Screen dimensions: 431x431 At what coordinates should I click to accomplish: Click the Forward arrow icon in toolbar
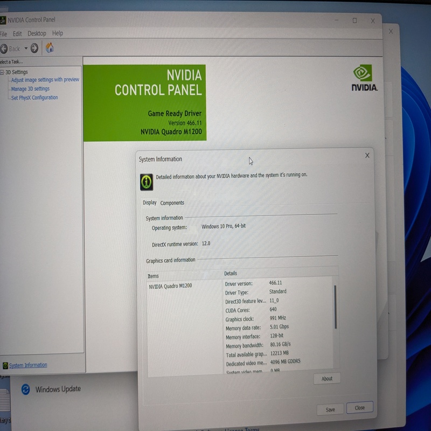click(x=34, y=48)
